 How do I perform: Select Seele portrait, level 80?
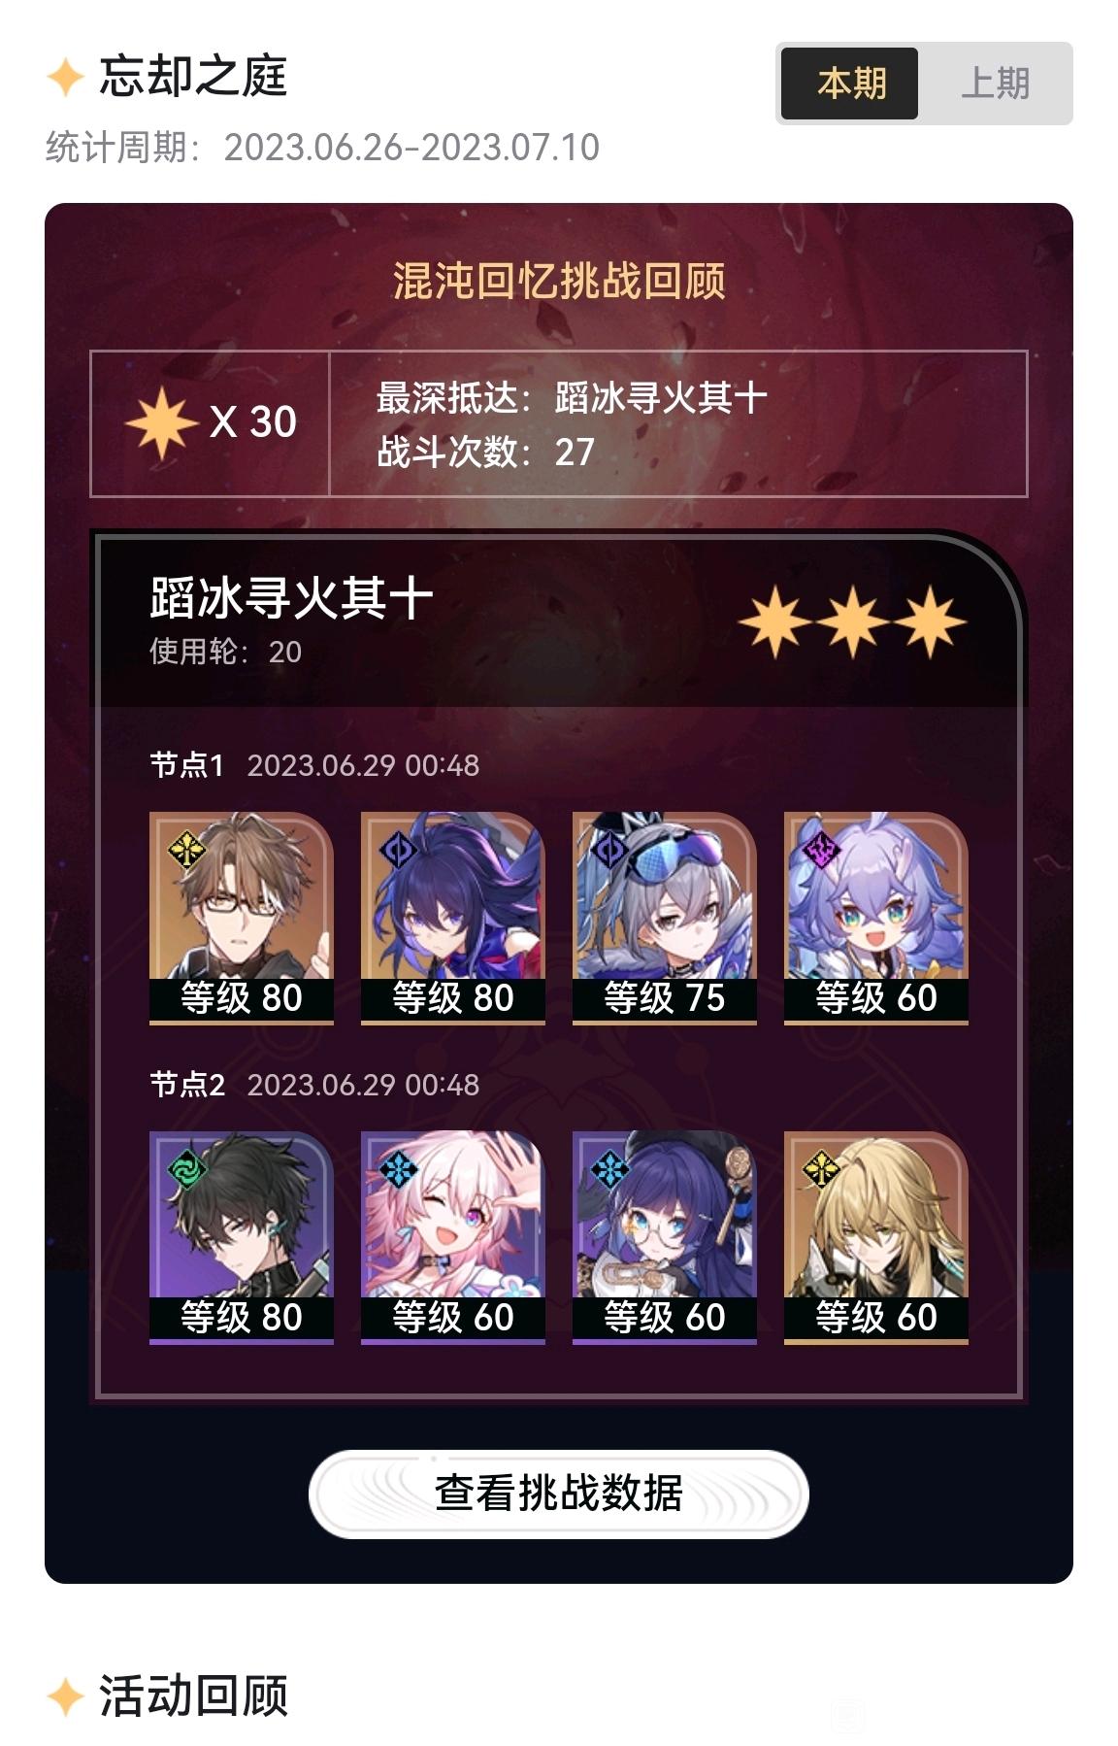pyautogui.click(x=453, y=918)
